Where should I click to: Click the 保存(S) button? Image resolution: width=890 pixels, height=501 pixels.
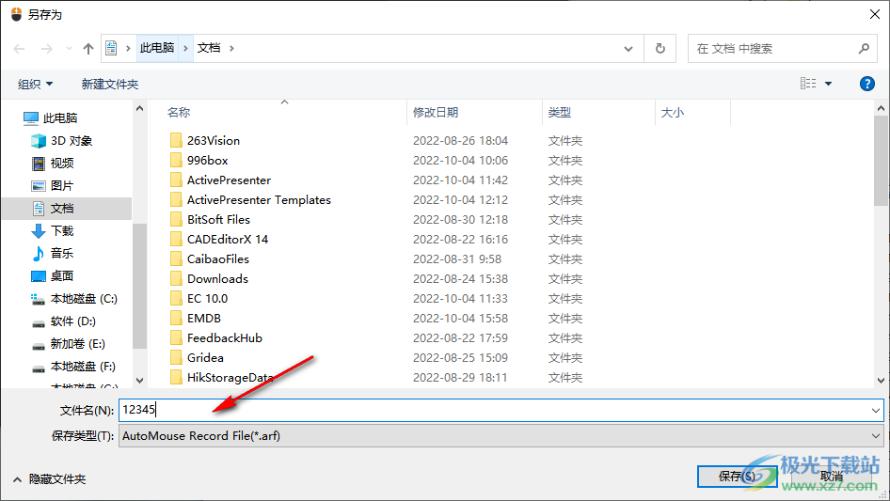tap(738, 476)
